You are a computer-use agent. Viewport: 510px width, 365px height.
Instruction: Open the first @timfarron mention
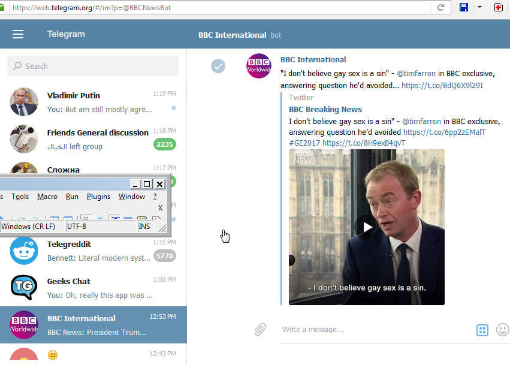point(416,74)
